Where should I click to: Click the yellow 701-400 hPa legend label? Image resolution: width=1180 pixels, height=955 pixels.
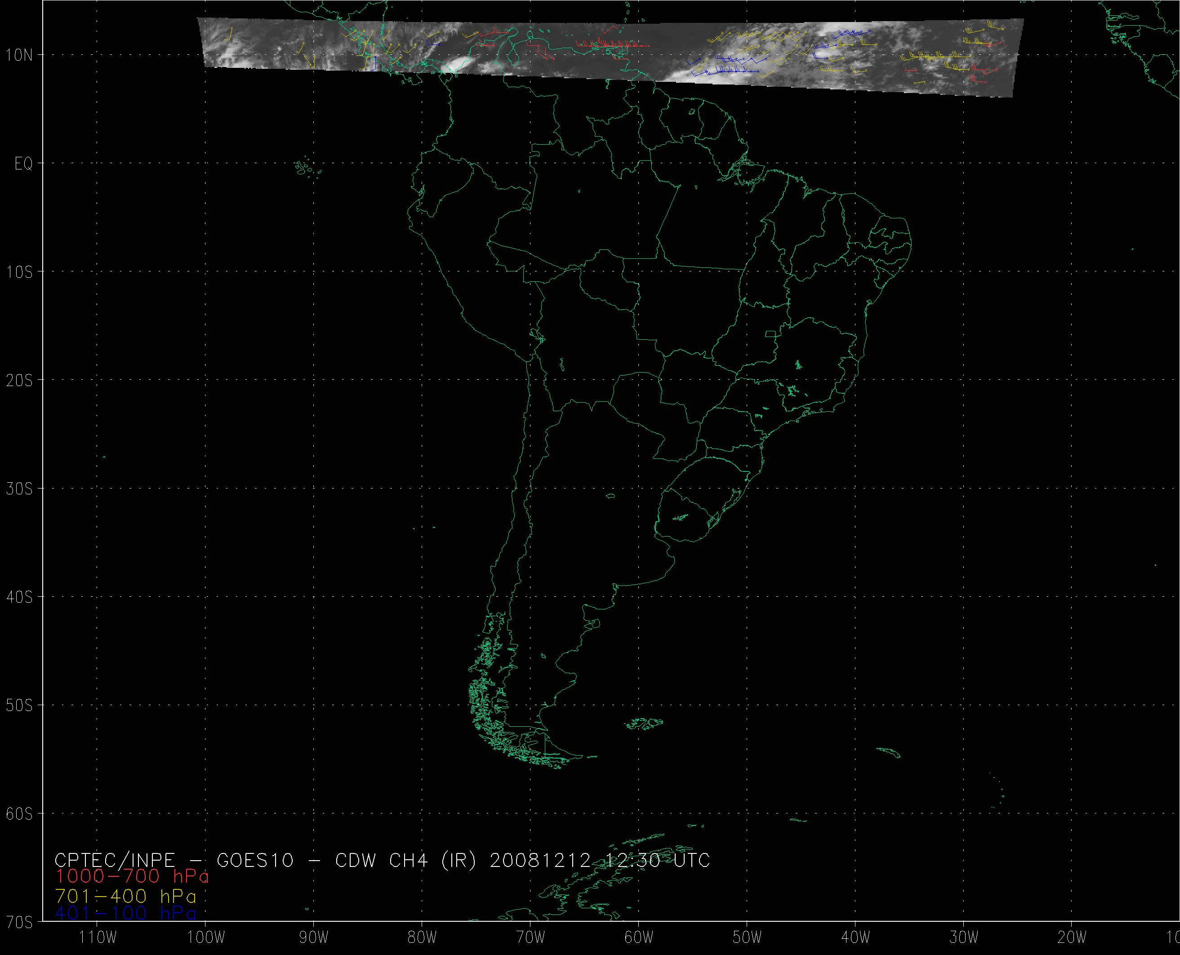coord(125,897)
